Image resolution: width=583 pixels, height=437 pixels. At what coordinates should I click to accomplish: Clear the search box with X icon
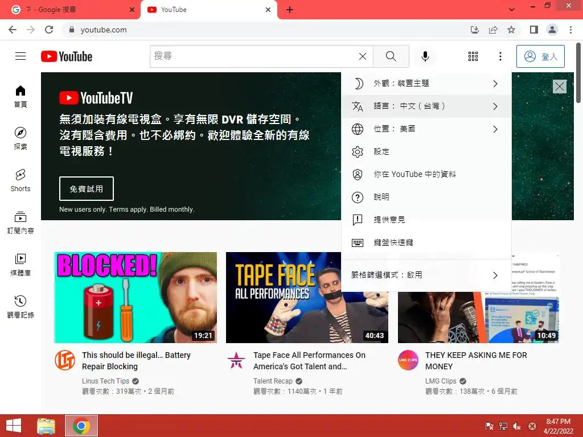(x=363, y=56)
